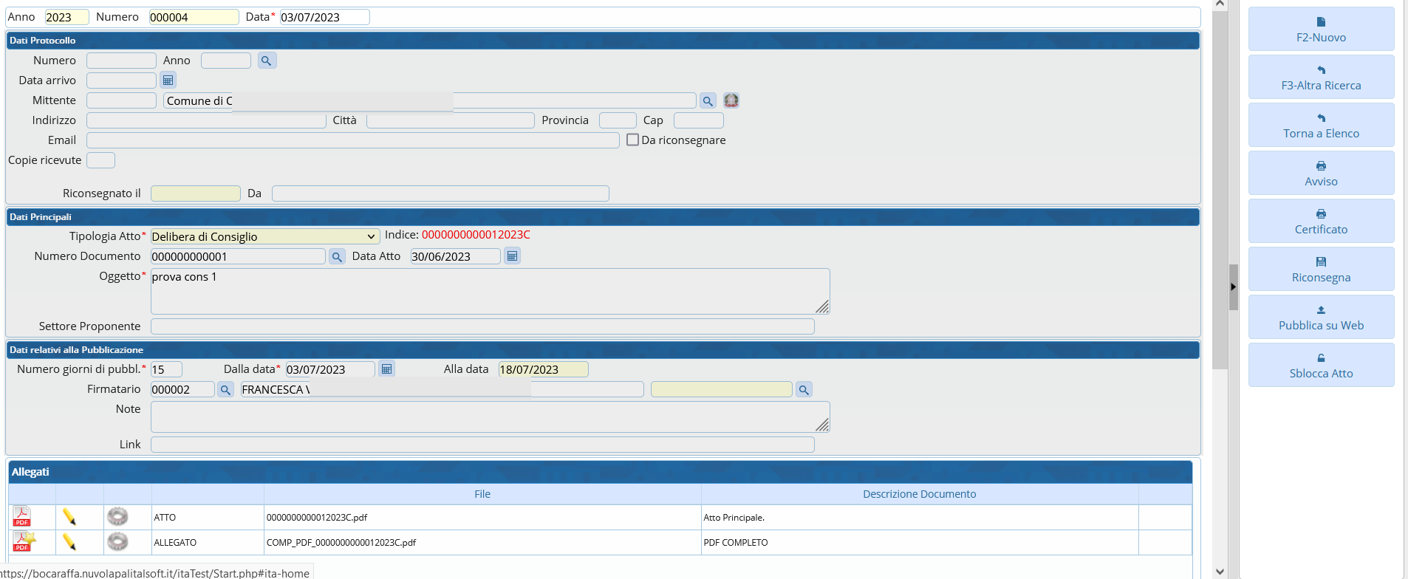Click Torna a Elenco button

pos(1321,126)
